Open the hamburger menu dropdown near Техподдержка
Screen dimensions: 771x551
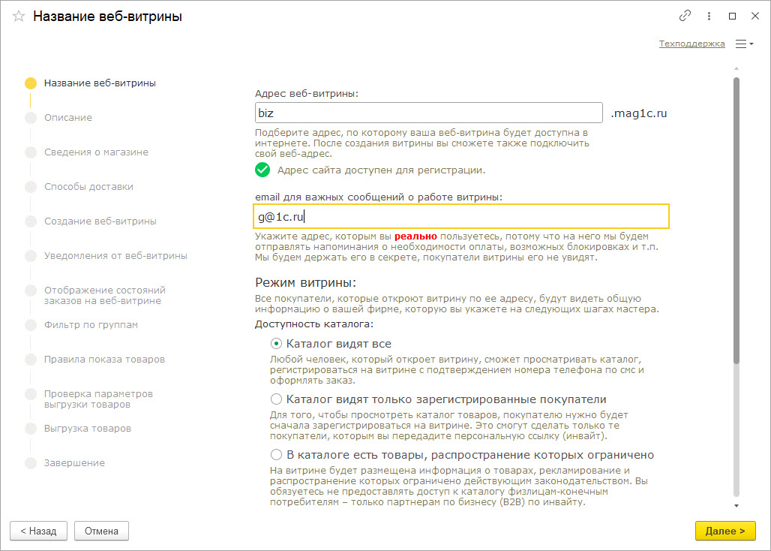744,44
